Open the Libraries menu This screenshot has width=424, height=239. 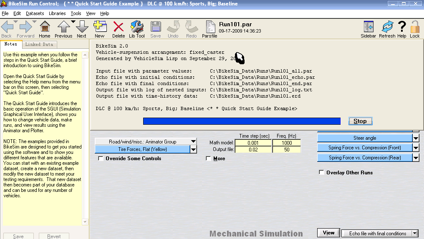coord(57,13)
